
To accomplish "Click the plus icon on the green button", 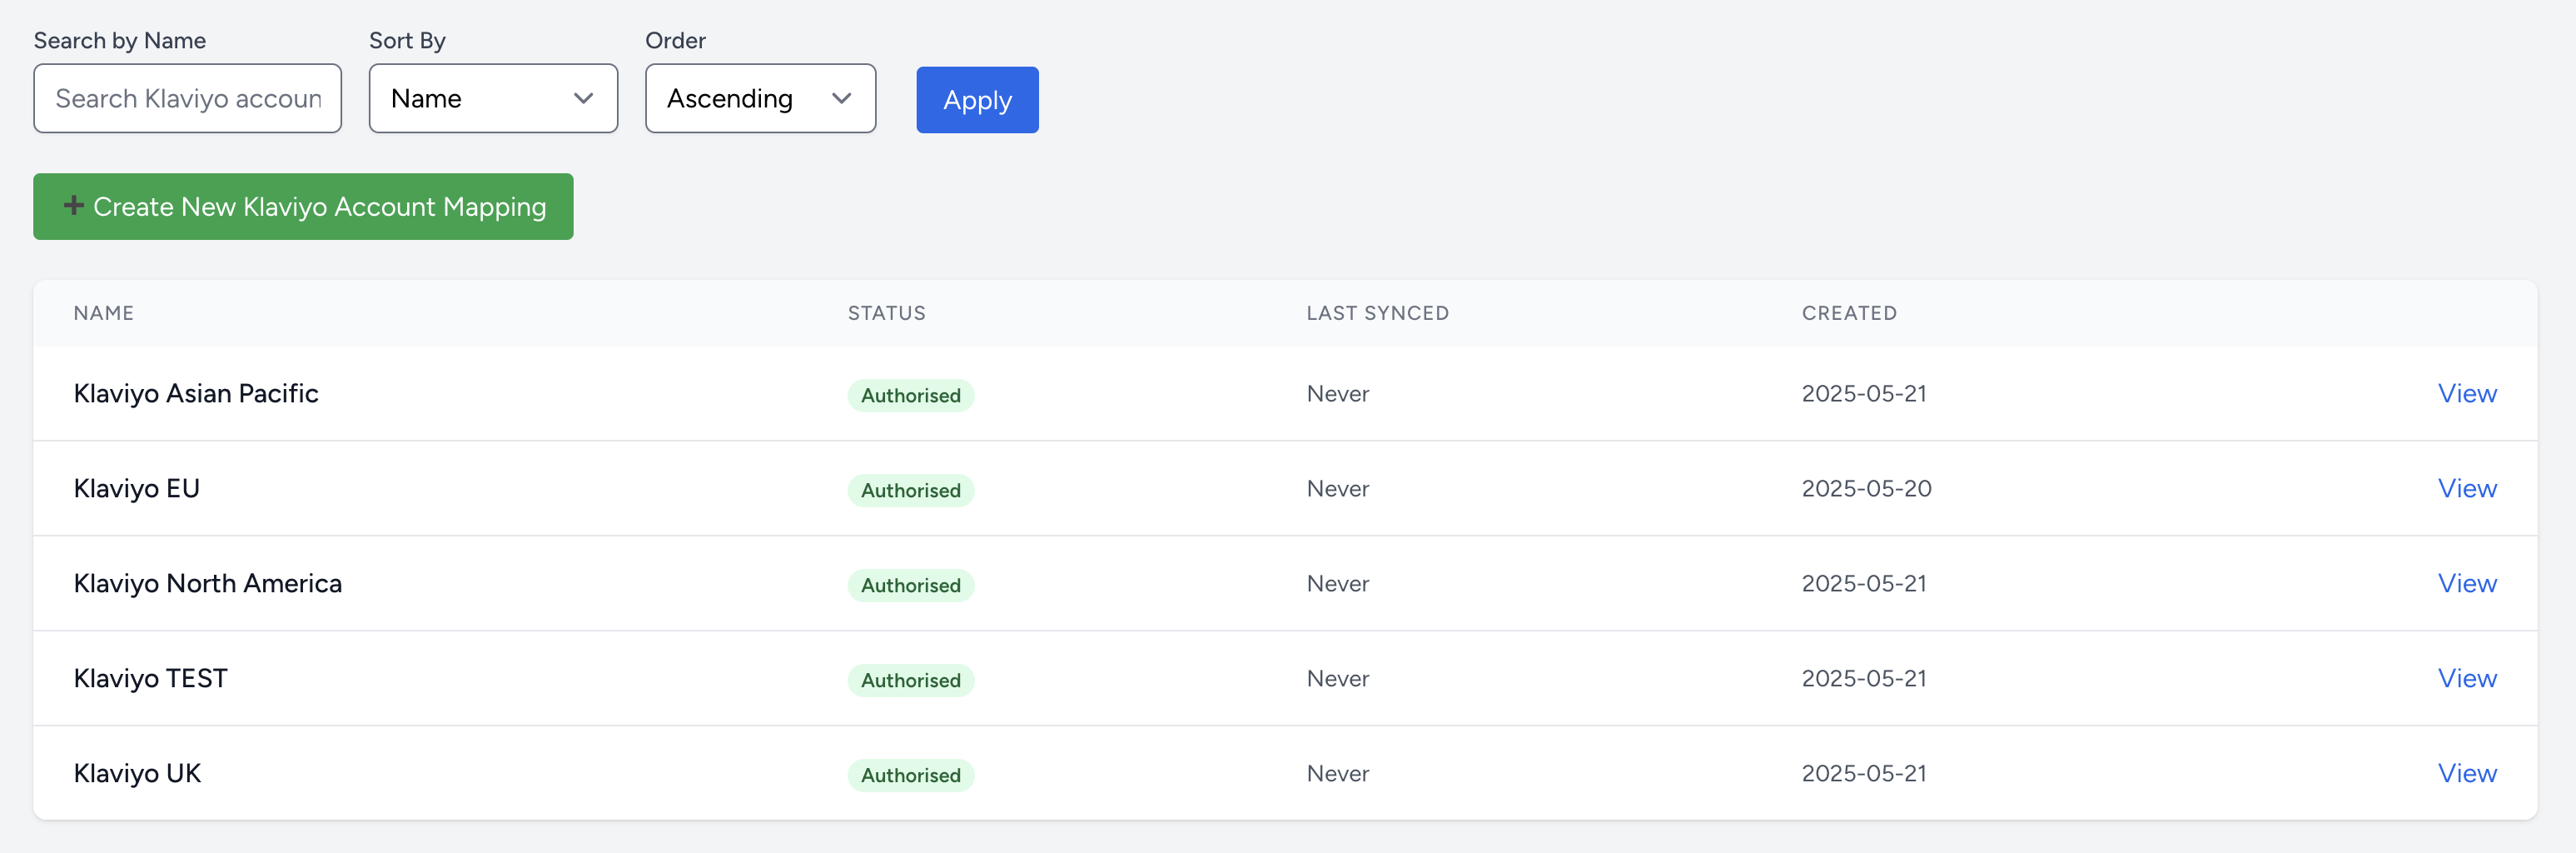I will 73,205.
